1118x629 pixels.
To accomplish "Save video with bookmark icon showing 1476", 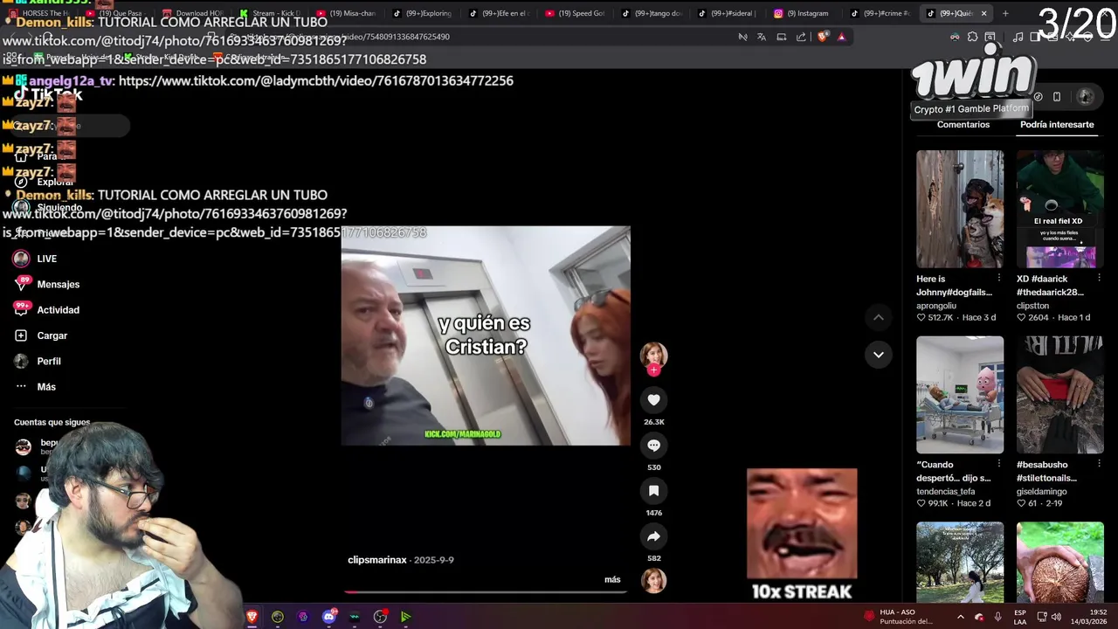I will tap(653, 491).
